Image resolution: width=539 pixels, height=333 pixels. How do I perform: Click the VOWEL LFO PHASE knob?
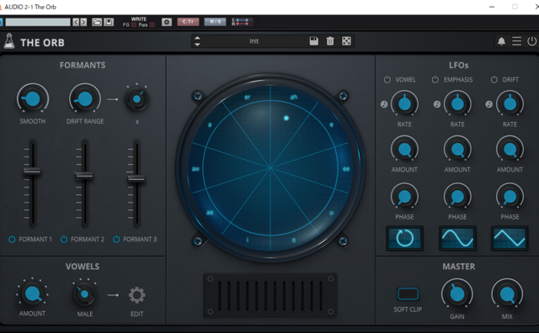(404, 197)
